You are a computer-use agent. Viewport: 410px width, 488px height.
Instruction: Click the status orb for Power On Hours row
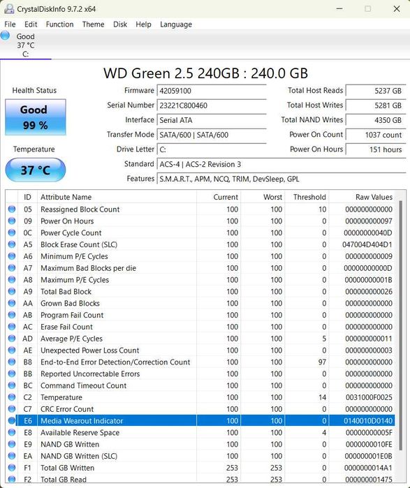click(x=12, y=221)
